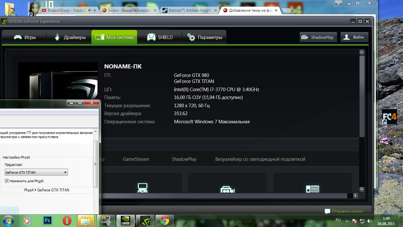Viewport: 403px width, 227px height.
Task: Switch to the Блоги геймеров browser tab
Action: tap(129, 10)
